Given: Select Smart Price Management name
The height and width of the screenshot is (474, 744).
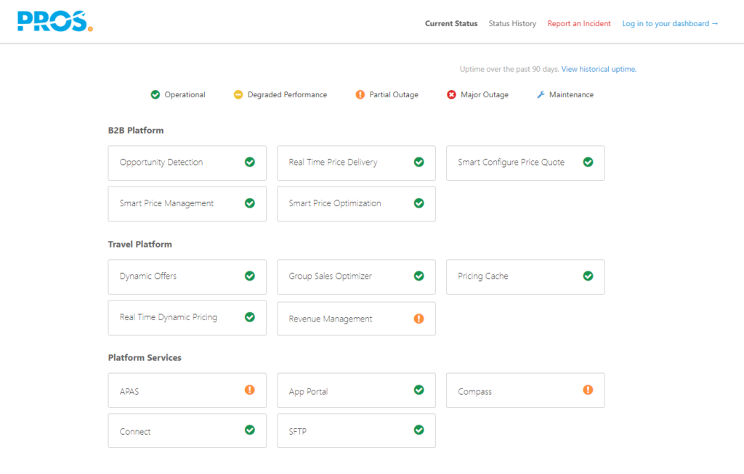Looking at the screenshot, I should click(x=166, y=203).
